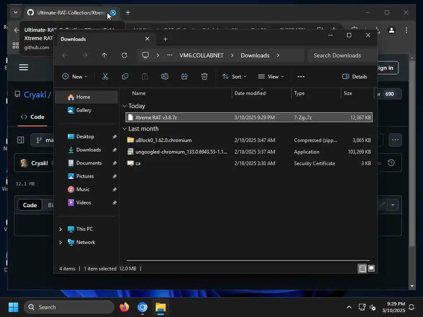Click the muted volume tray icon
This screenshot has height=317, width=423.
point(373,307)
